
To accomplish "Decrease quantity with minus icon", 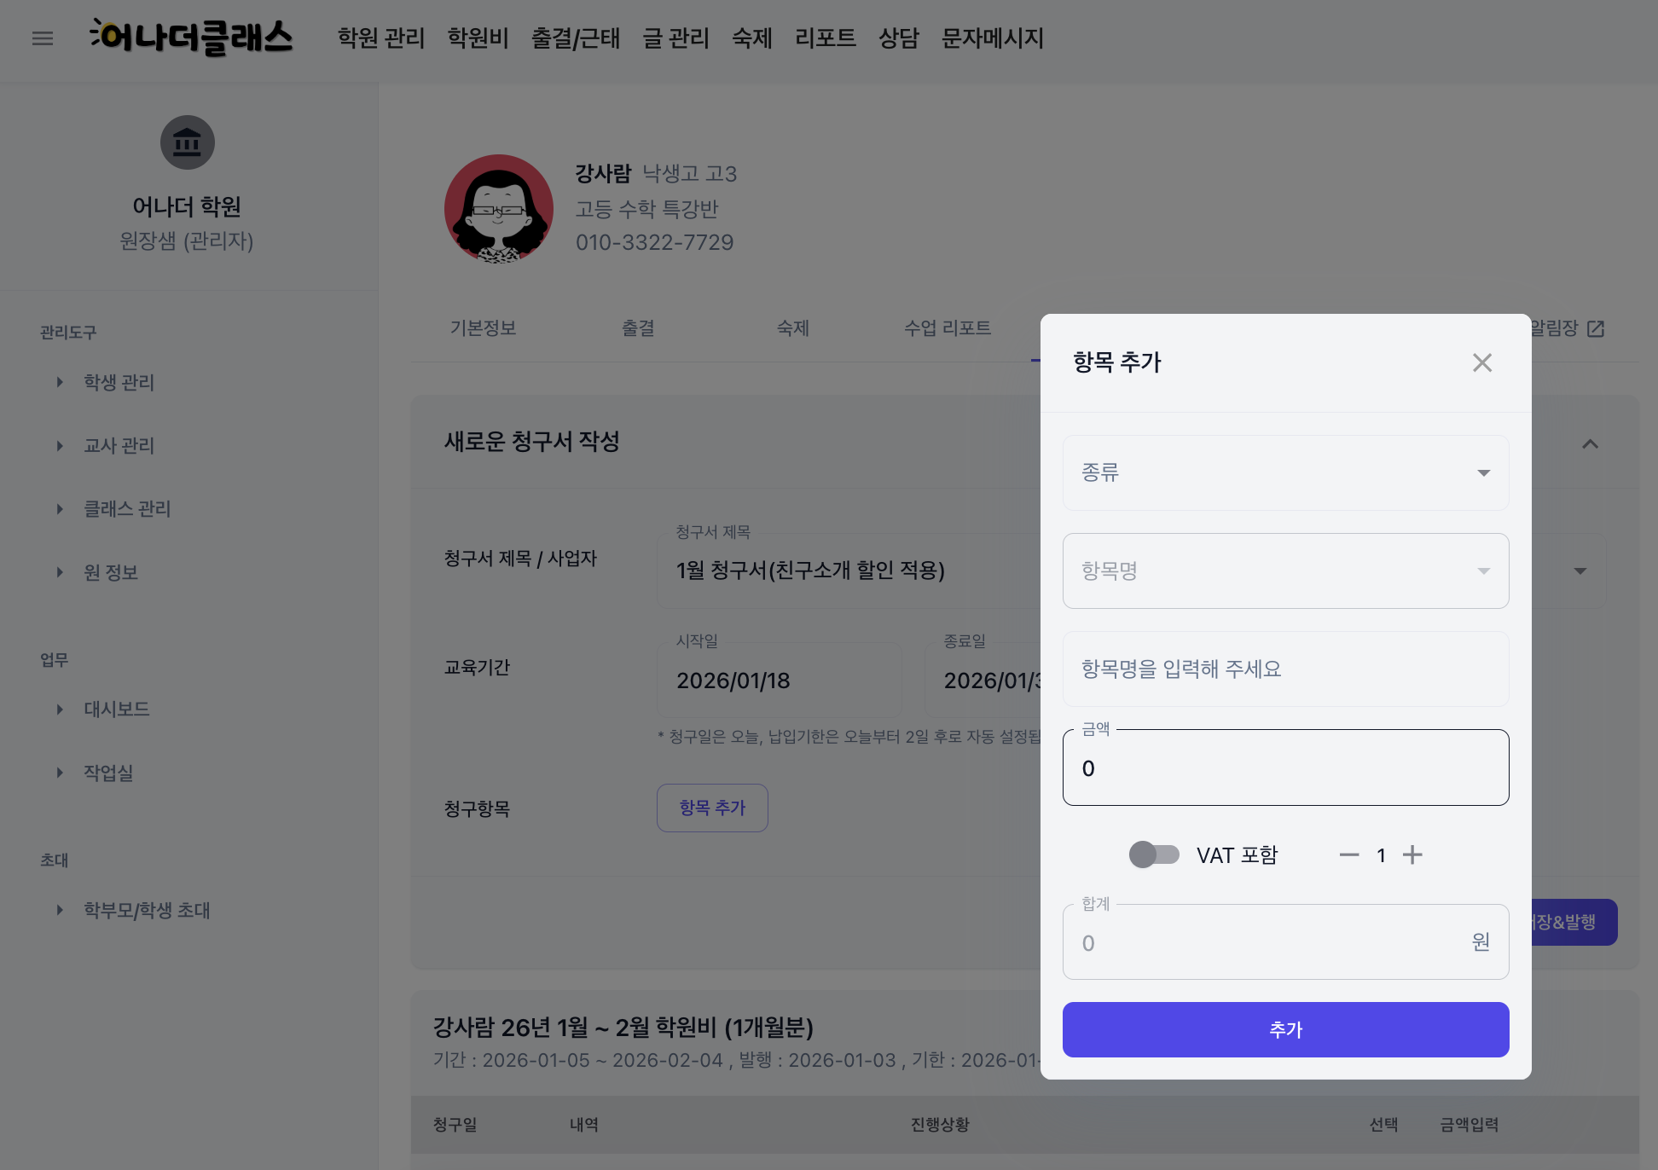I will 1348,854.
